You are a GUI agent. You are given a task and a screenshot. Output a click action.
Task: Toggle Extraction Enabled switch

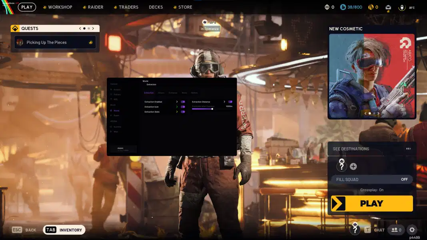click(183, 102)
